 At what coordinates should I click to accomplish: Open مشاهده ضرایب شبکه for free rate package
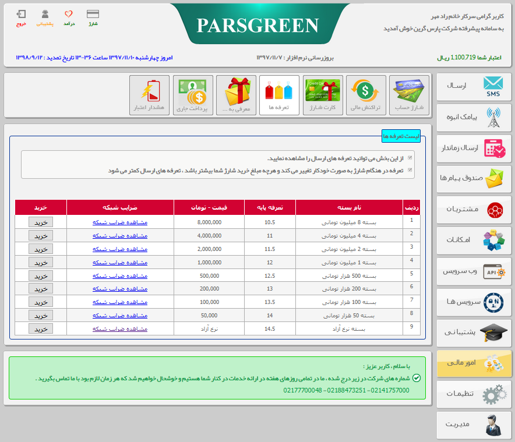(x=120, y=328)
